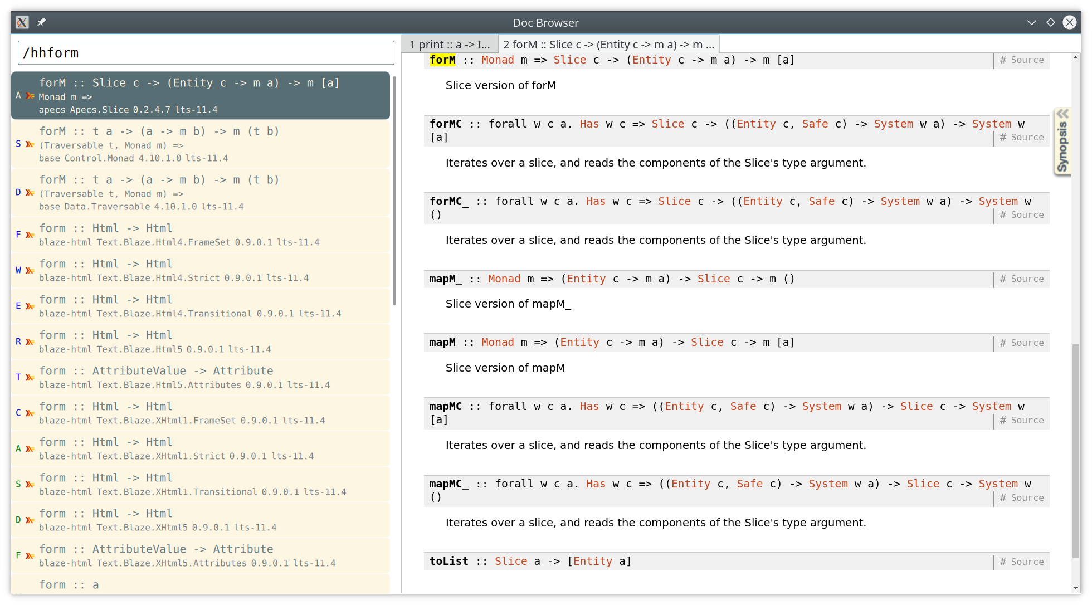Select the form :: a result

coord(201,584)
